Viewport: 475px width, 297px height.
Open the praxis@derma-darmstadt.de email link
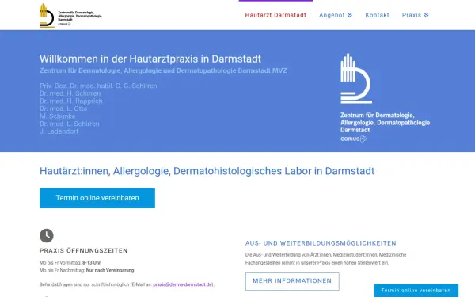point(183,284)
